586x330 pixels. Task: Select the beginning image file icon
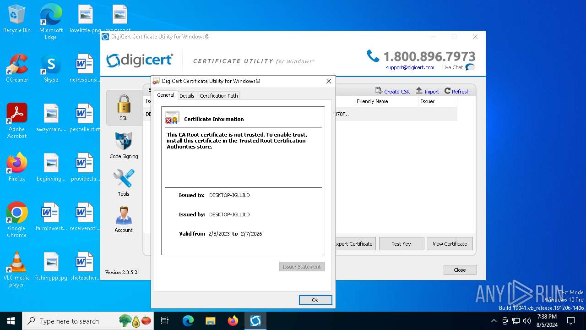click(x=51, y=167)
